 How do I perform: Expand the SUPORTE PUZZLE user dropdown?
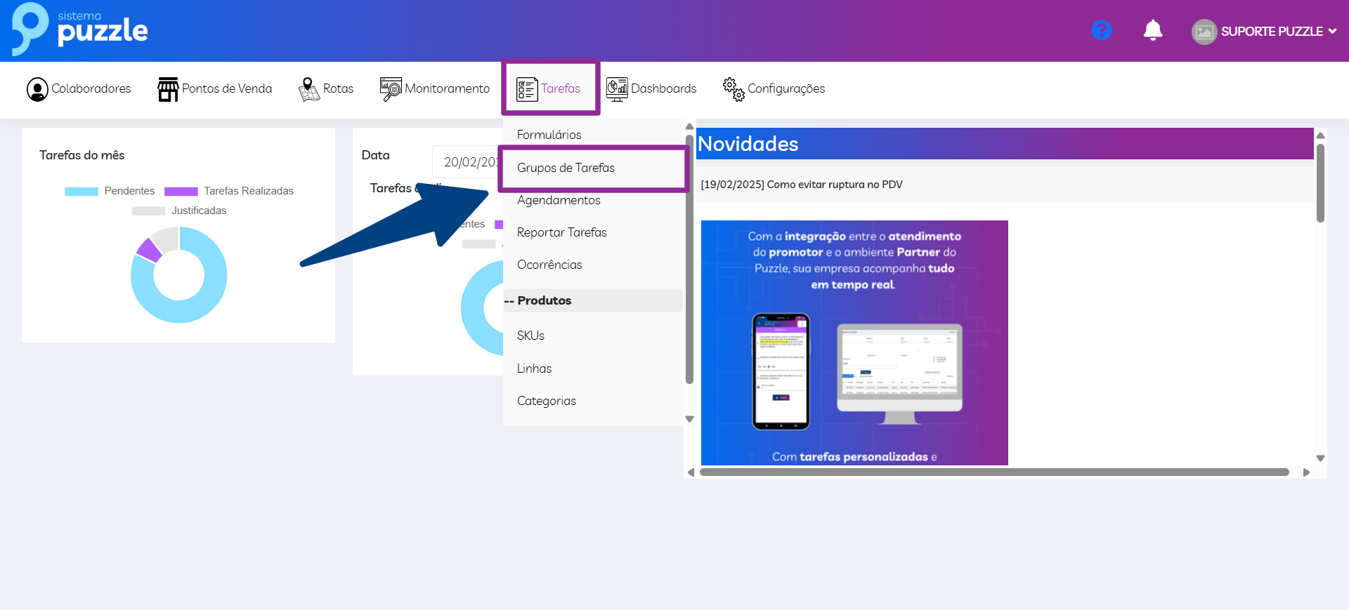(x=1265, y=32)
